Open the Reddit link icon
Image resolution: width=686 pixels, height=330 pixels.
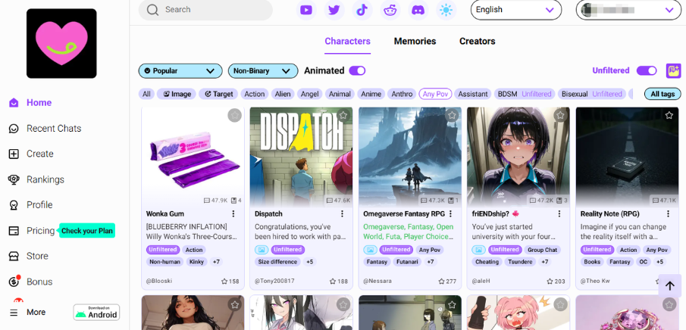click(390, 10)
